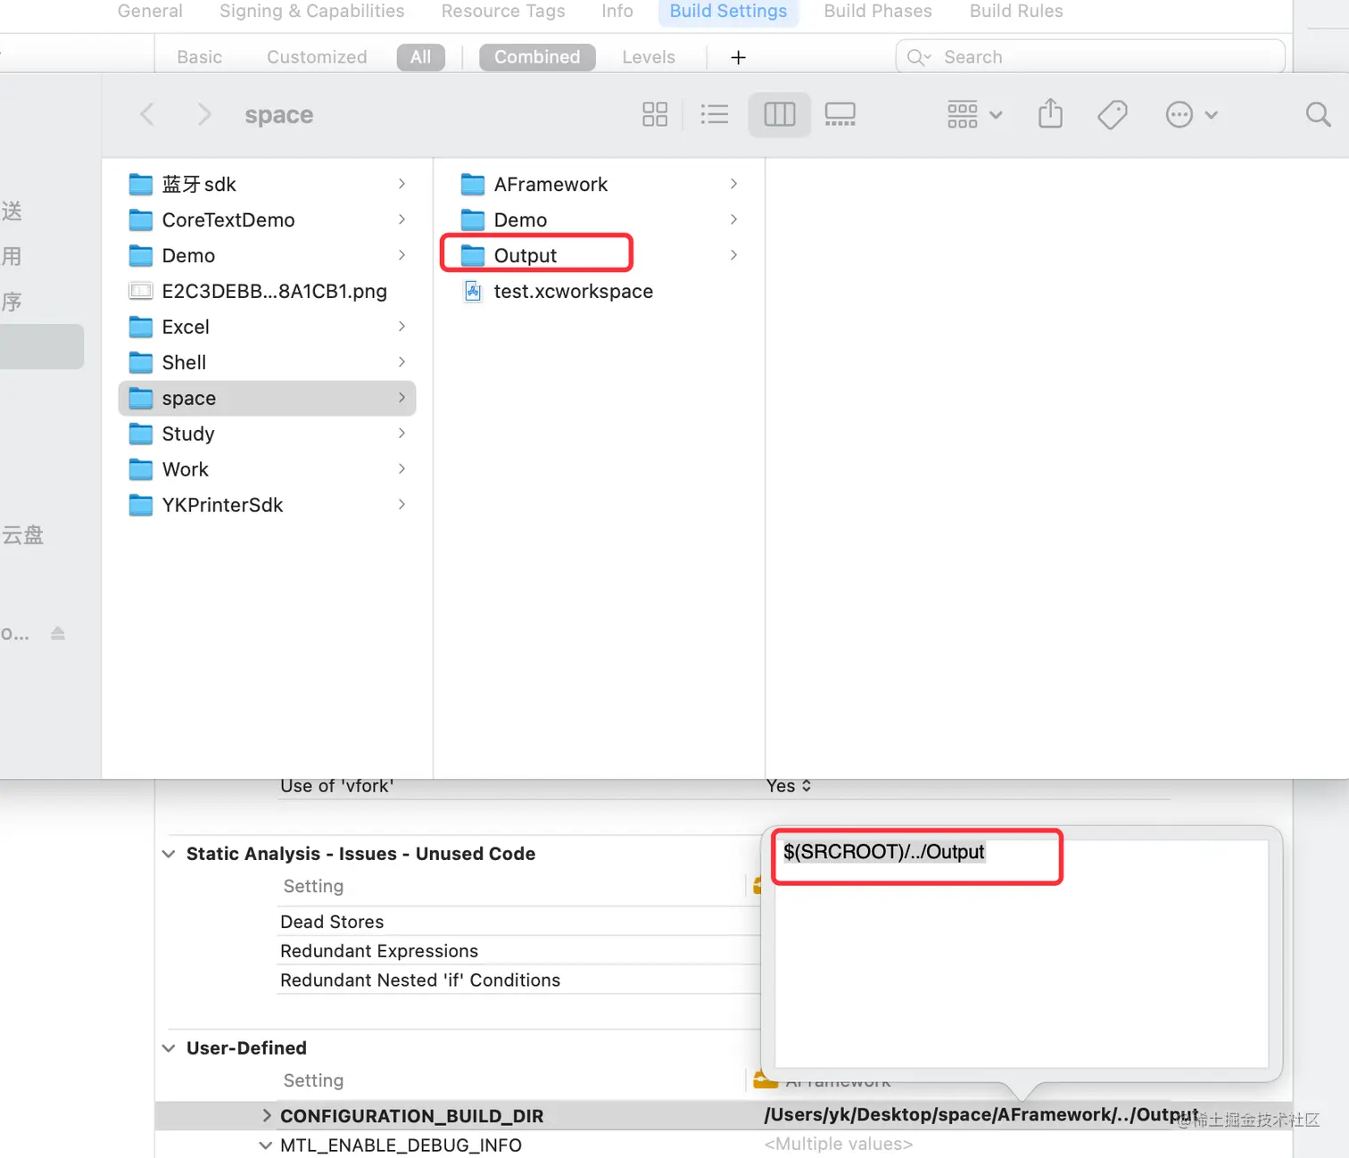1349x1158 pixels.
Task: Click MTL_ENABLE_DEBUG_INFO Multiple values field
Action: point(839,1144)
